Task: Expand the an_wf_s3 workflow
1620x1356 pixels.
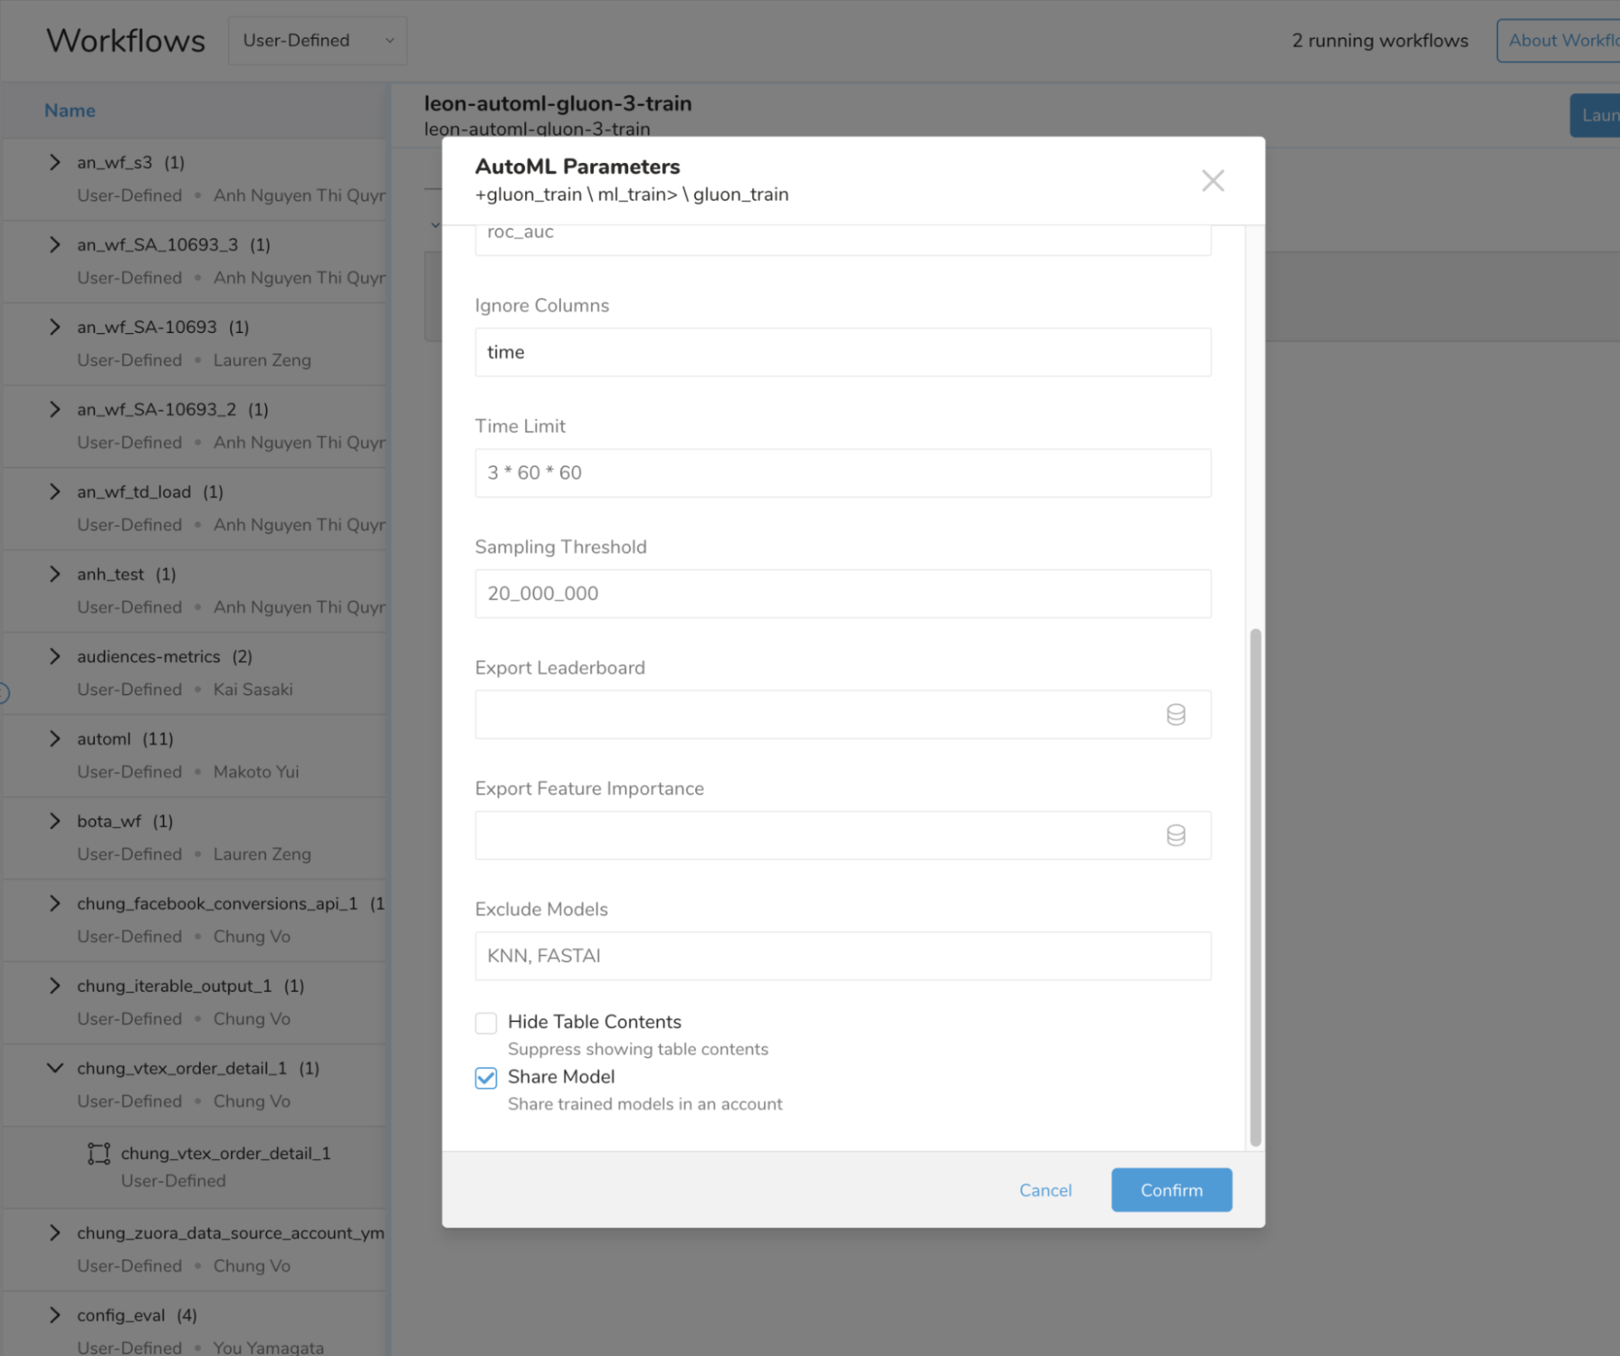Action: click(x=54, y=162)
